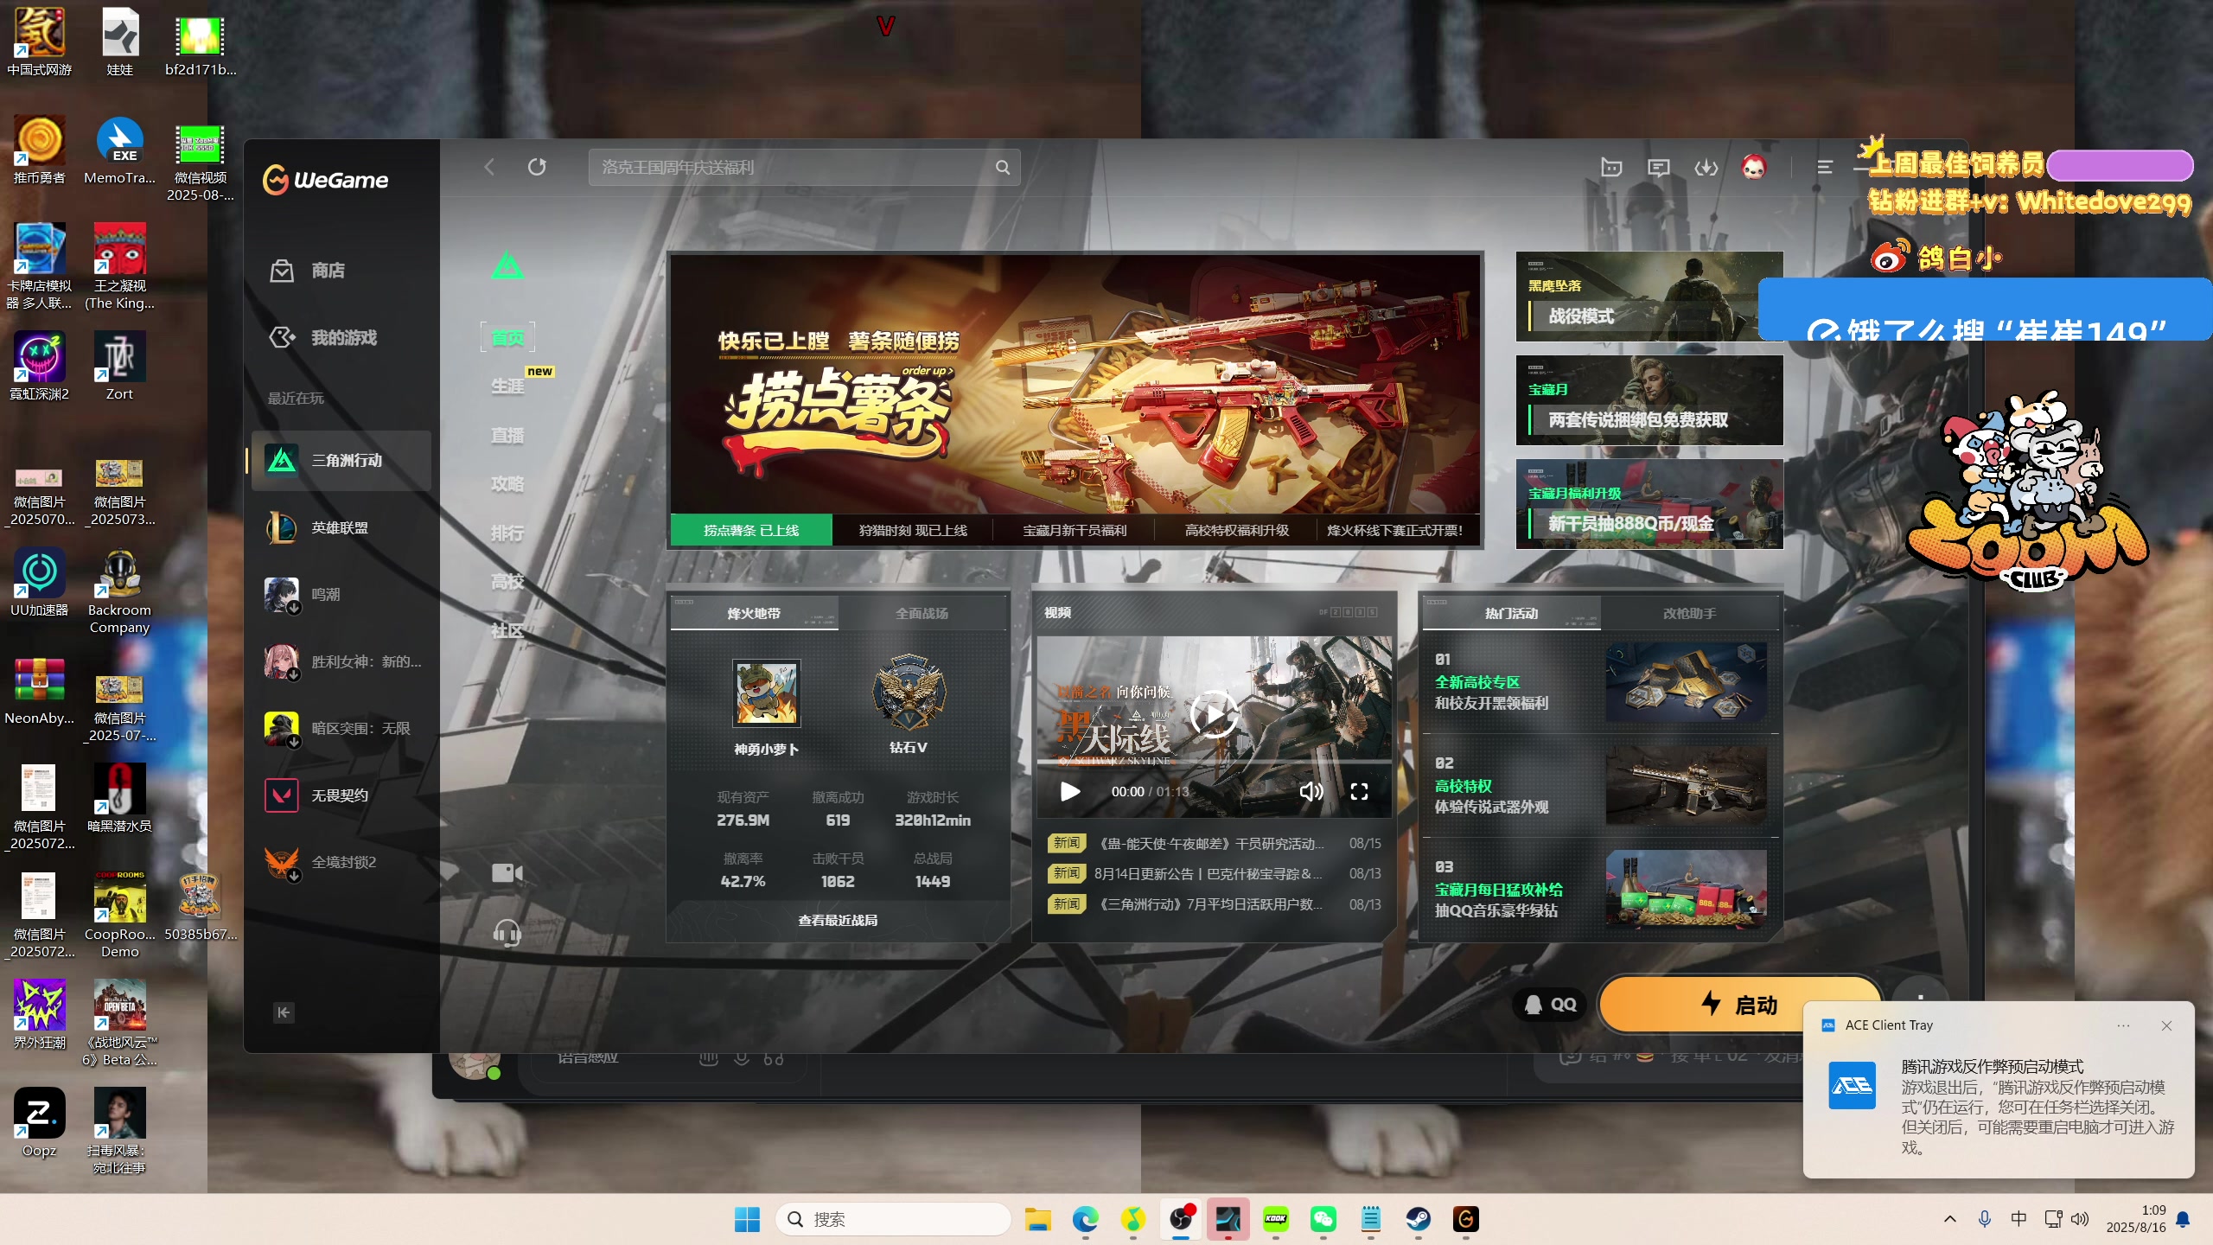Click the Delta Force green logo icon

click(x=507, y=265)
